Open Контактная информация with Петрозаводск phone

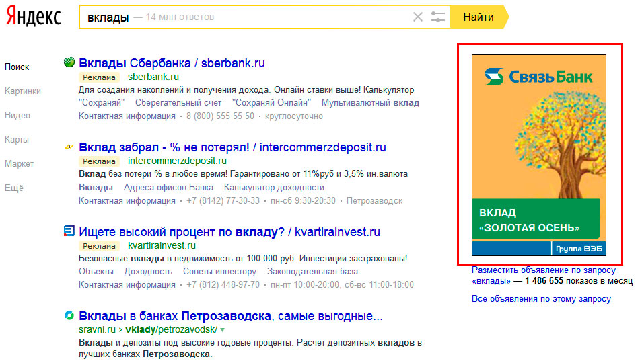tap(127, 201)
